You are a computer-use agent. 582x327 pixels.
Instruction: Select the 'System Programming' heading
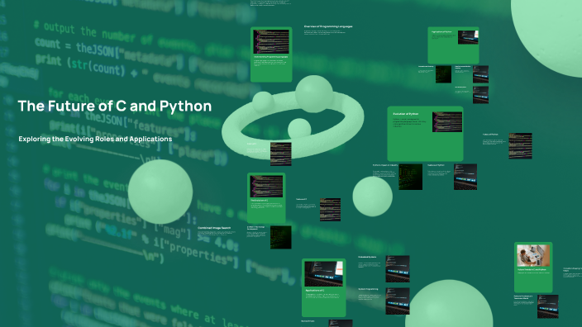pyautogui.click(x=368, y=289)
